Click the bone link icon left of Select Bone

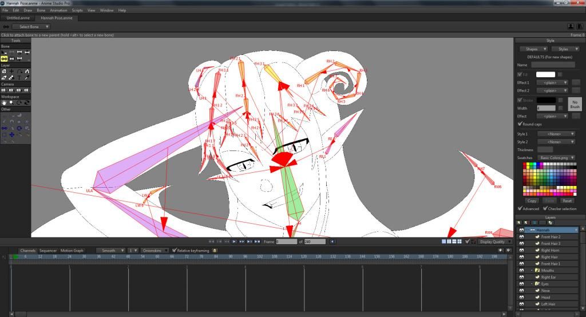[6, 27]
